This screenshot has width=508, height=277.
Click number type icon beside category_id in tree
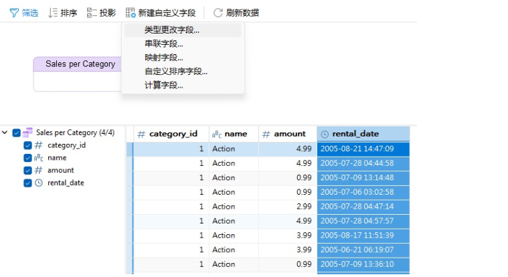click(39, 145)
